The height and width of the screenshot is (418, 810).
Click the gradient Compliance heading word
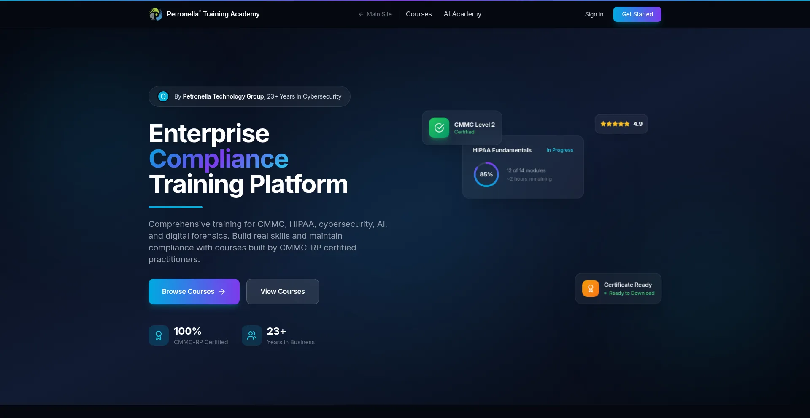pyautogui.click(x=219, y=159)
